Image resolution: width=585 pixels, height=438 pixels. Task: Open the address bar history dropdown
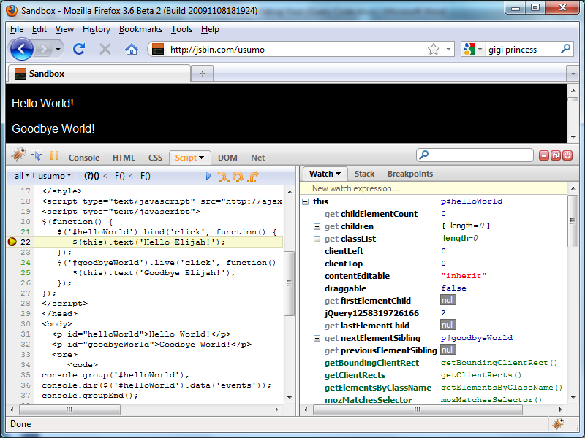(x=448, y=49)
